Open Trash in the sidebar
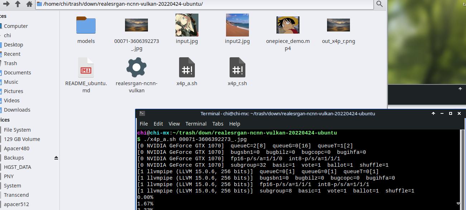The height and width of the screenshot is (210, 466). coord(10,63)
